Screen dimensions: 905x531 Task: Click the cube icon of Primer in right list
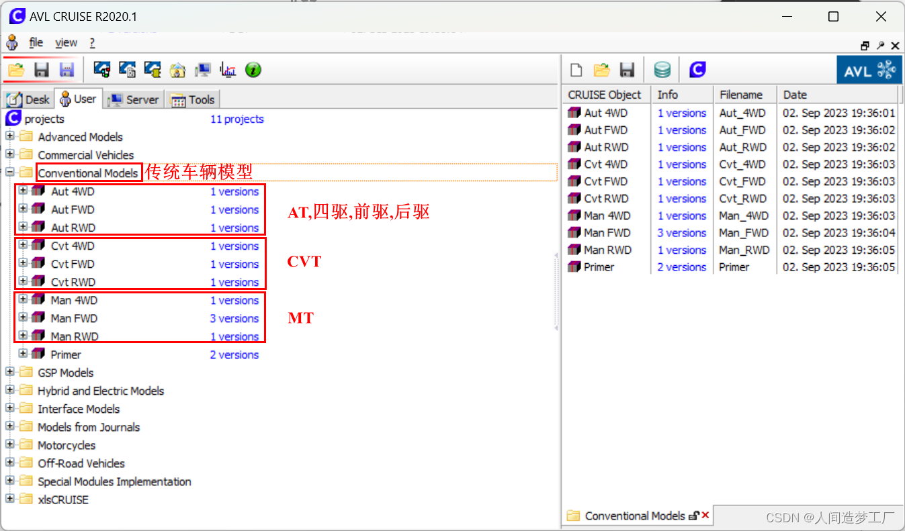pos(574,267)
